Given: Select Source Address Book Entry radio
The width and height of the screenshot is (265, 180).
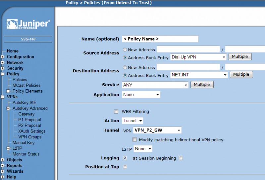Looking at the screenshot, I should [x=125, y=58].
